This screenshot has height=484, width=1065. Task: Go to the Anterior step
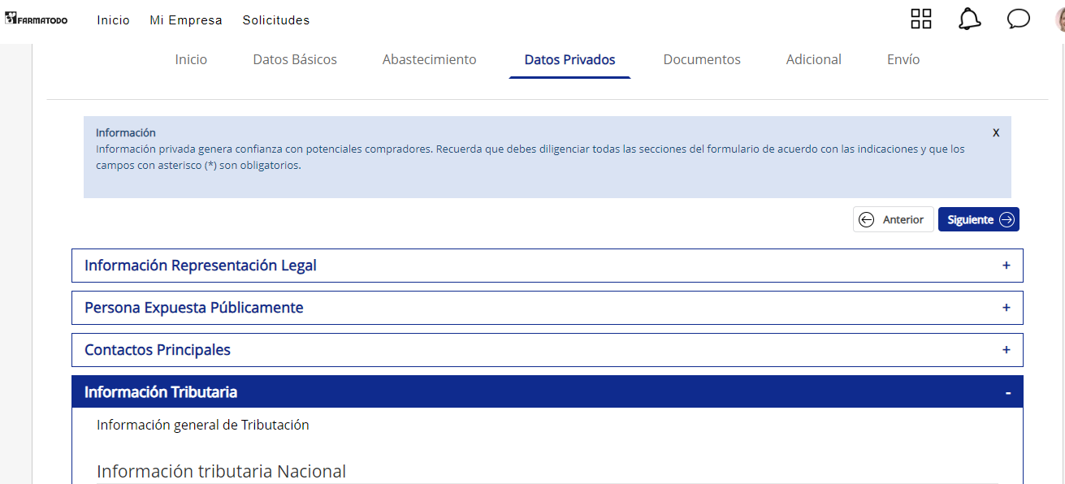coord(893,219)
